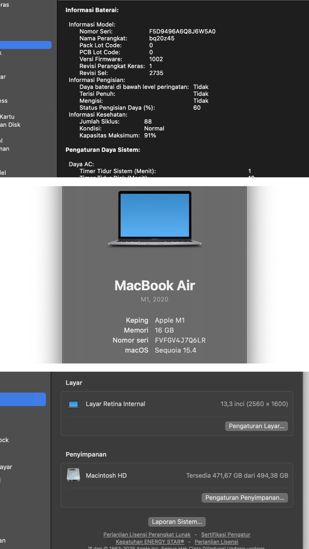Select Status Pengisian Daya value 60
Viewport: 309px width, 549px height.
[x=197, y=108]
